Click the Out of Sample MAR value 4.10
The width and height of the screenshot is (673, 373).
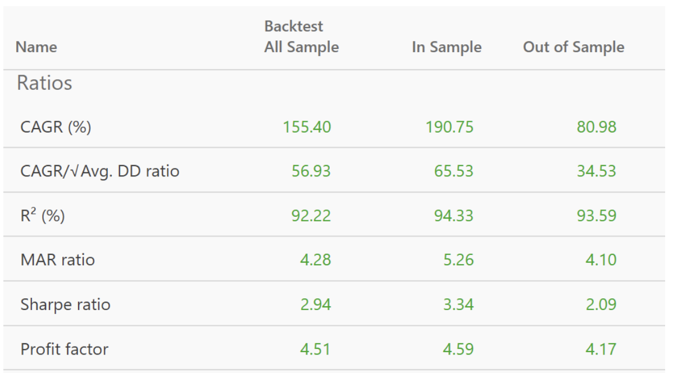click(x=601, y=260)
